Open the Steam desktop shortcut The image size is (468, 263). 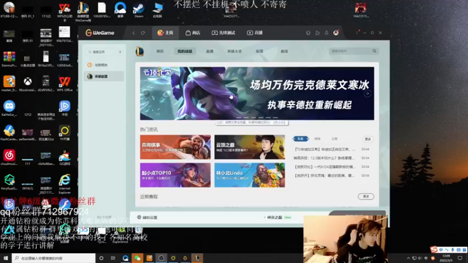[139, 9]
